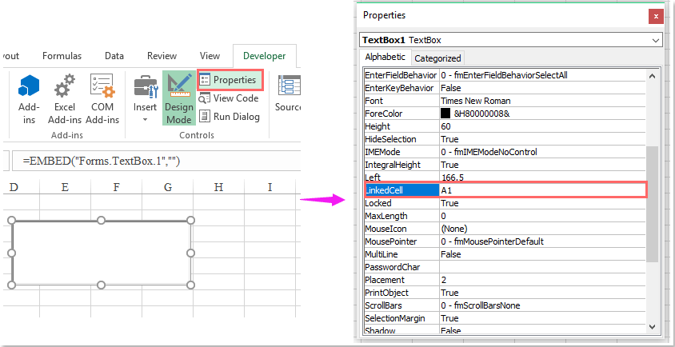Toggle Design Mode
The width and height of the screenshot is (675, 347).
tap(178, 98)
